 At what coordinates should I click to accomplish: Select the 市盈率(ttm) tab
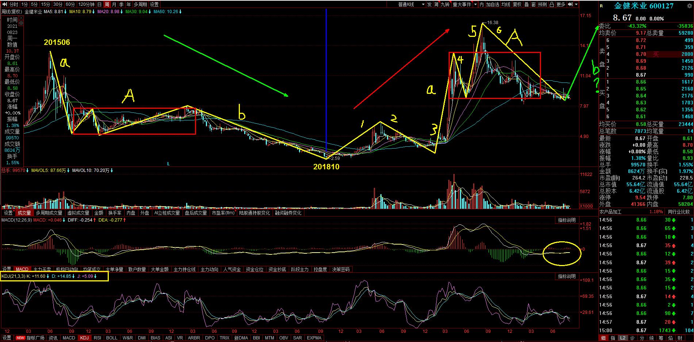pos(223,213)
